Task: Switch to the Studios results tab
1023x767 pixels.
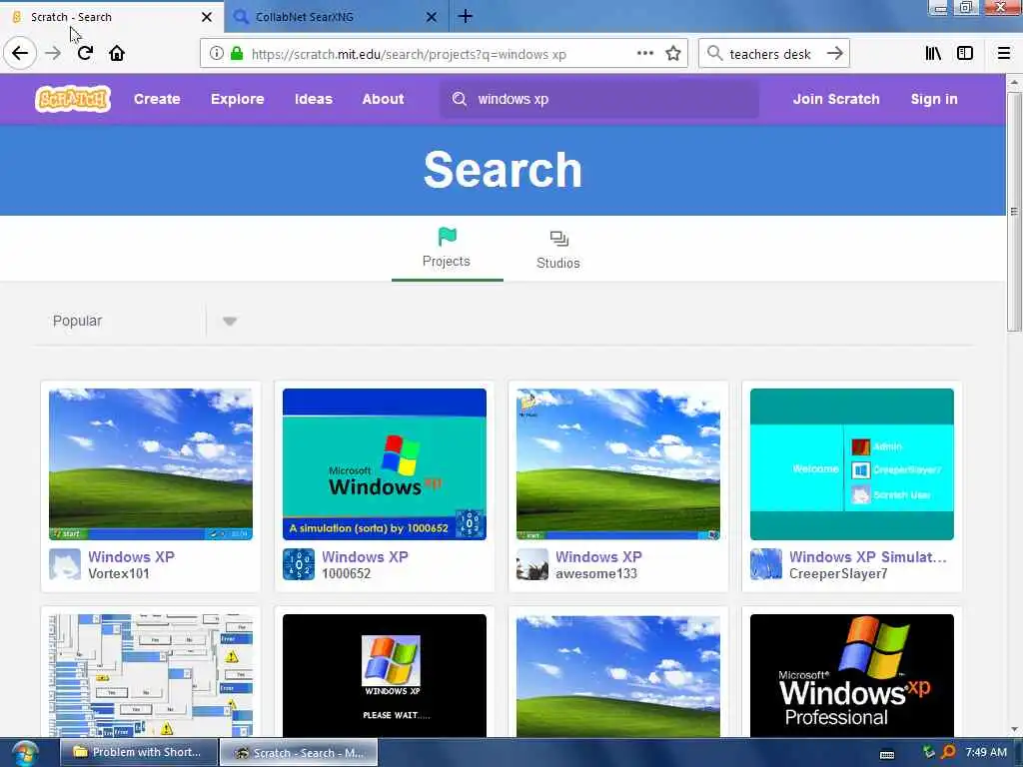Action: coord(558,249)
